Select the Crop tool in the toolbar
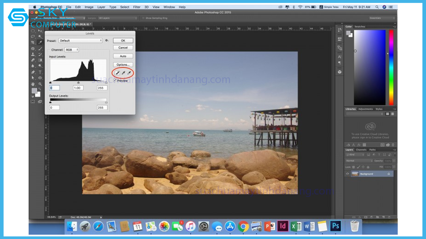 pos(33,42)
